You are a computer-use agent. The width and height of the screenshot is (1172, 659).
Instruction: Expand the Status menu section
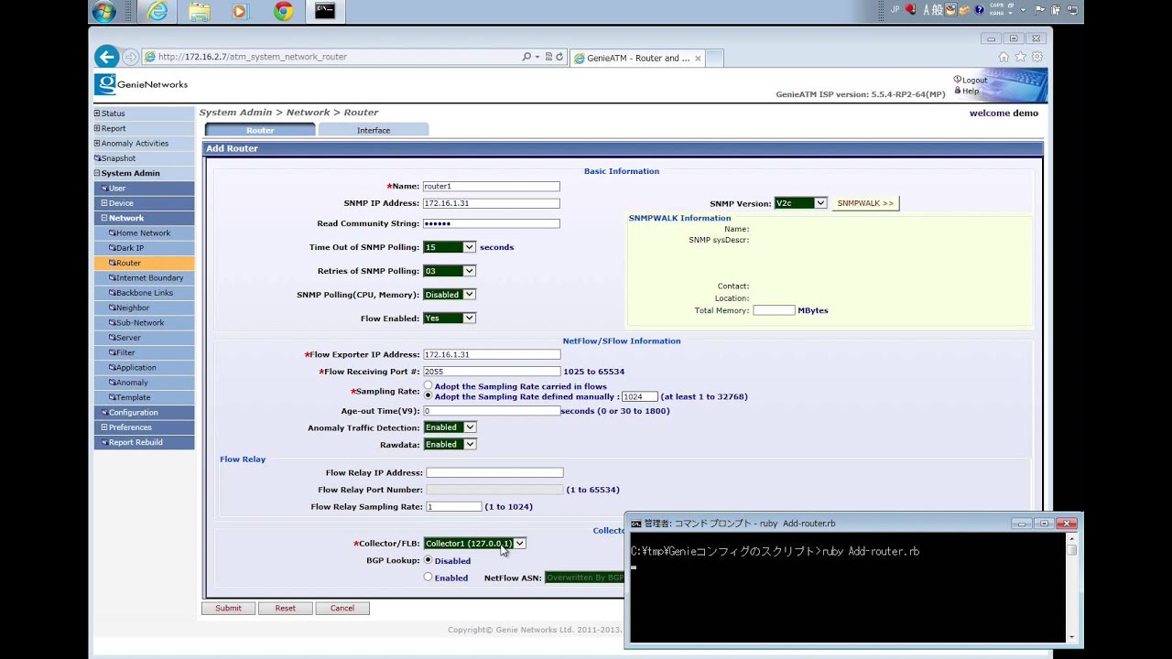click(144, 113)
